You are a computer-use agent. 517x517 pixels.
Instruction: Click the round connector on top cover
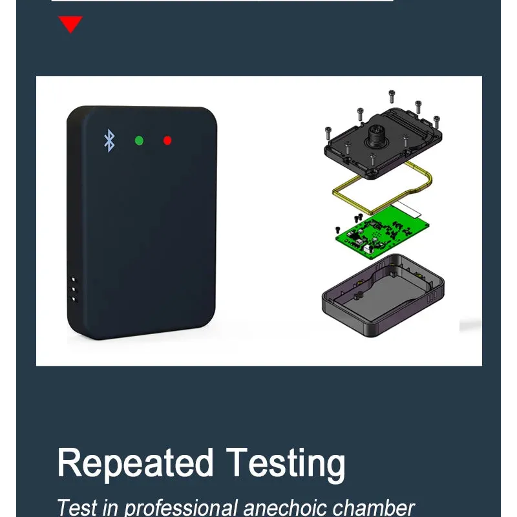376,136
